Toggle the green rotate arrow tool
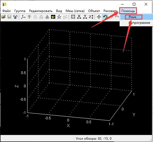This screenshot has height=142, width=153. [105, 17]
